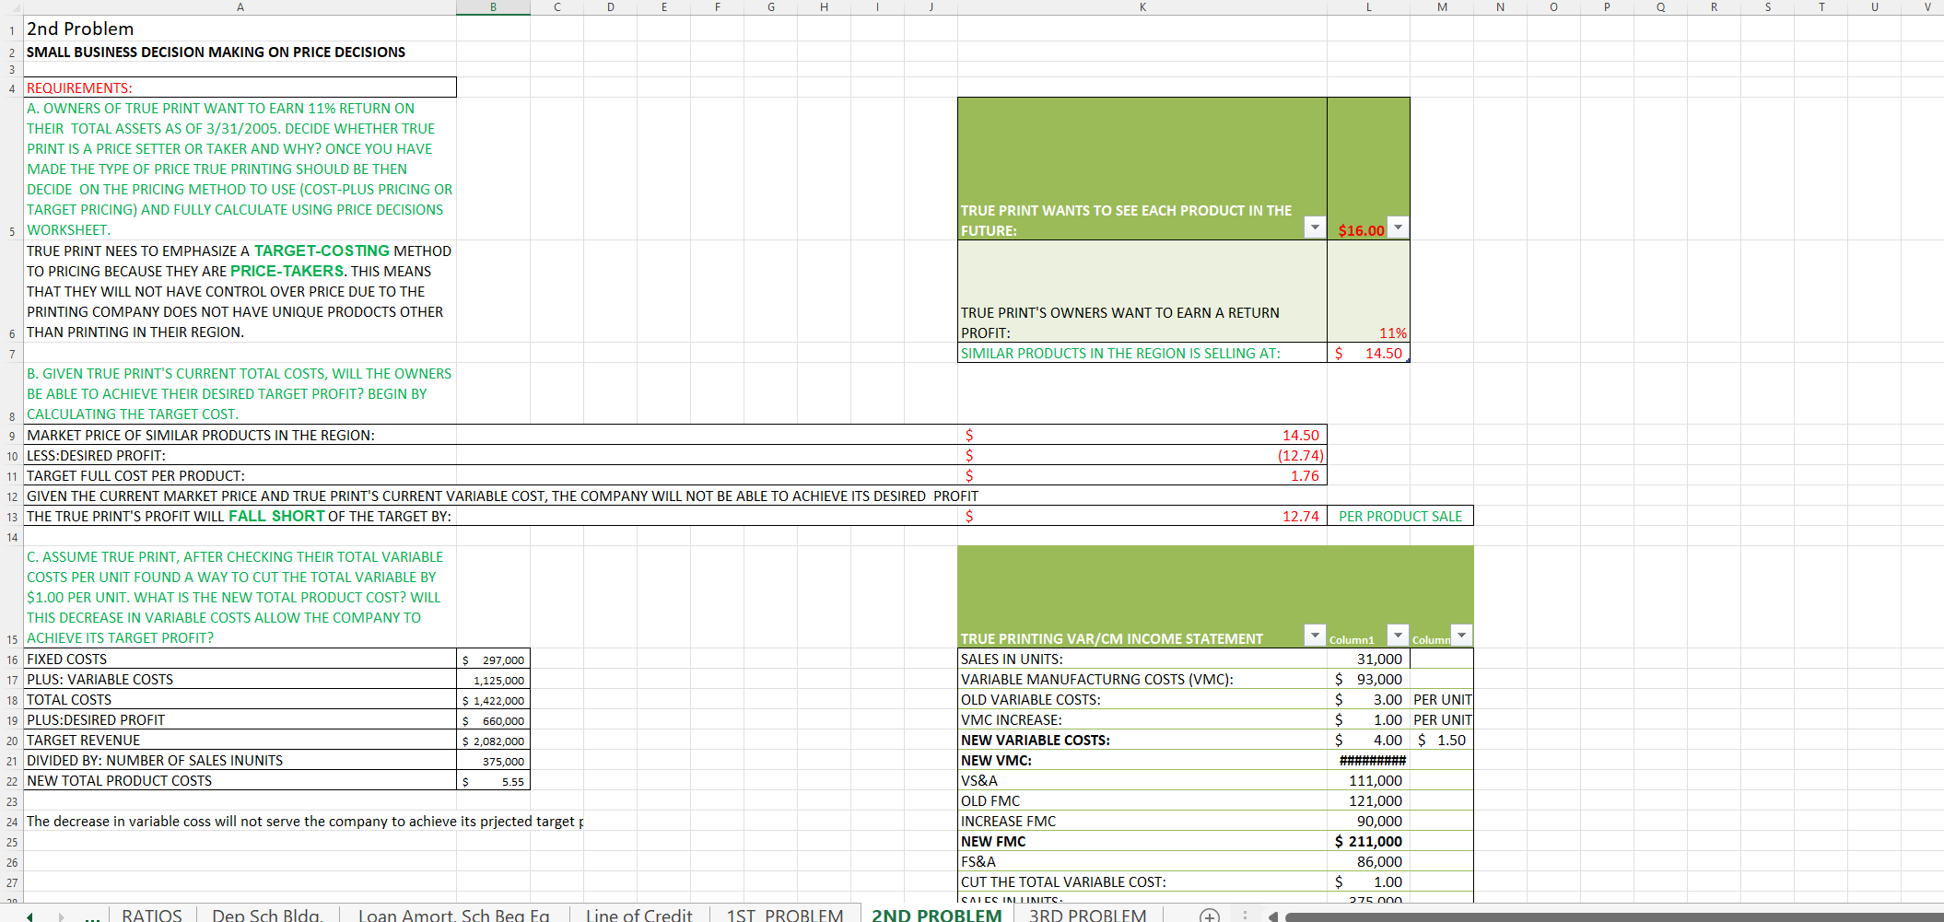The height and width of the screenshot is (922, 1944).
Task: Select TOTAL COSTS value 1,422,000
Action: tap(493, 700)
